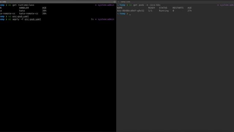
Task: Click the '1/1' ready value
Action: pos(150,11)
